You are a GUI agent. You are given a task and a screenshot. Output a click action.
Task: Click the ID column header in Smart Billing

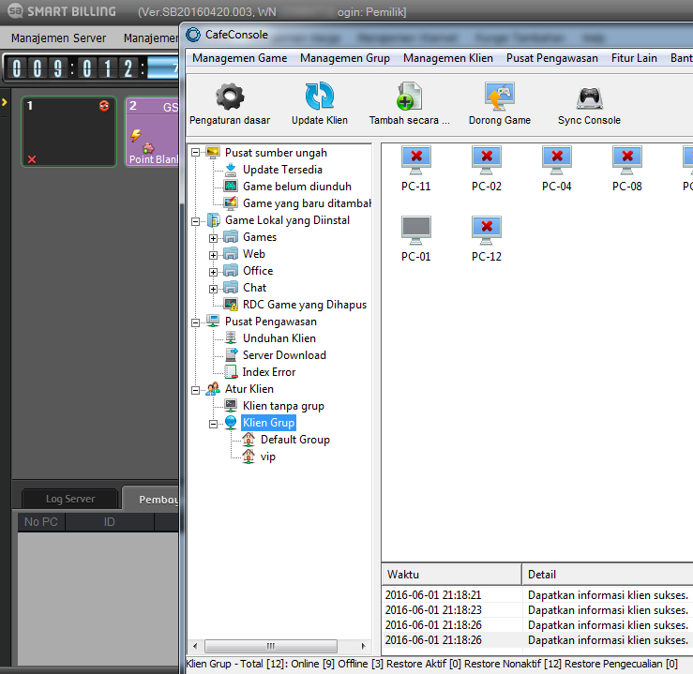pyautogui.click(x=109, y=522)
